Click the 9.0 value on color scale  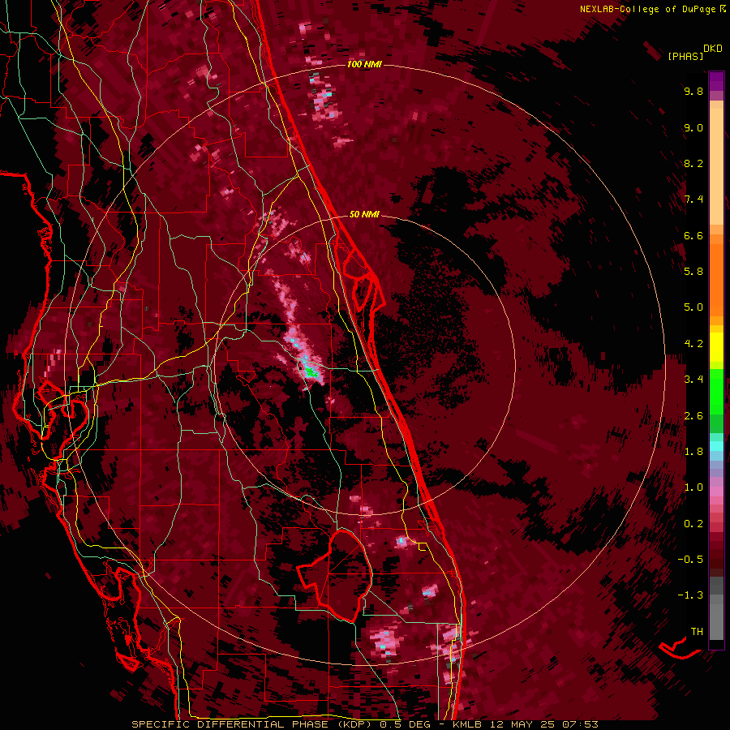(693, 127)
